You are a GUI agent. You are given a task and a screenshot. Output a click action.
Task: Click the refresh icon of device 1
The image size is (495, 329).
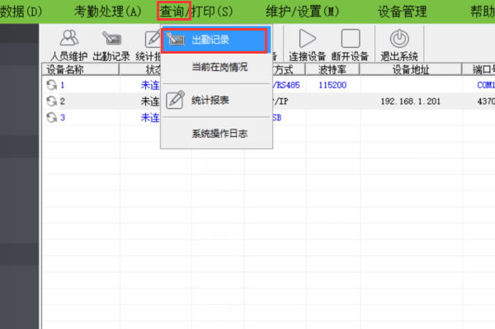tap(51, 85)
